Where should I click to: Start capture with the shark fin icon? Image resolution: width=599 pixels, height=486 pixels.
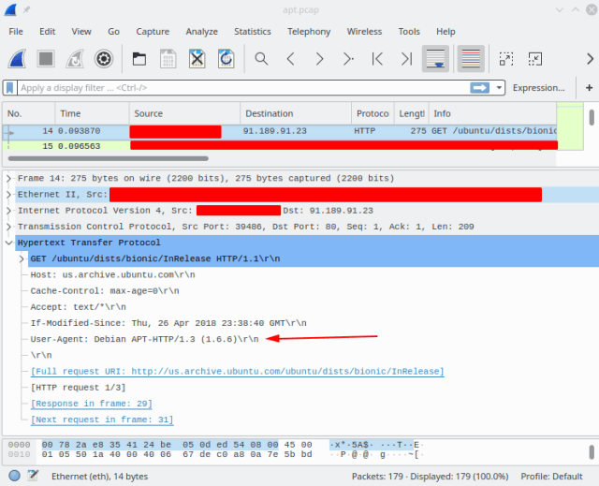(17, 59)
